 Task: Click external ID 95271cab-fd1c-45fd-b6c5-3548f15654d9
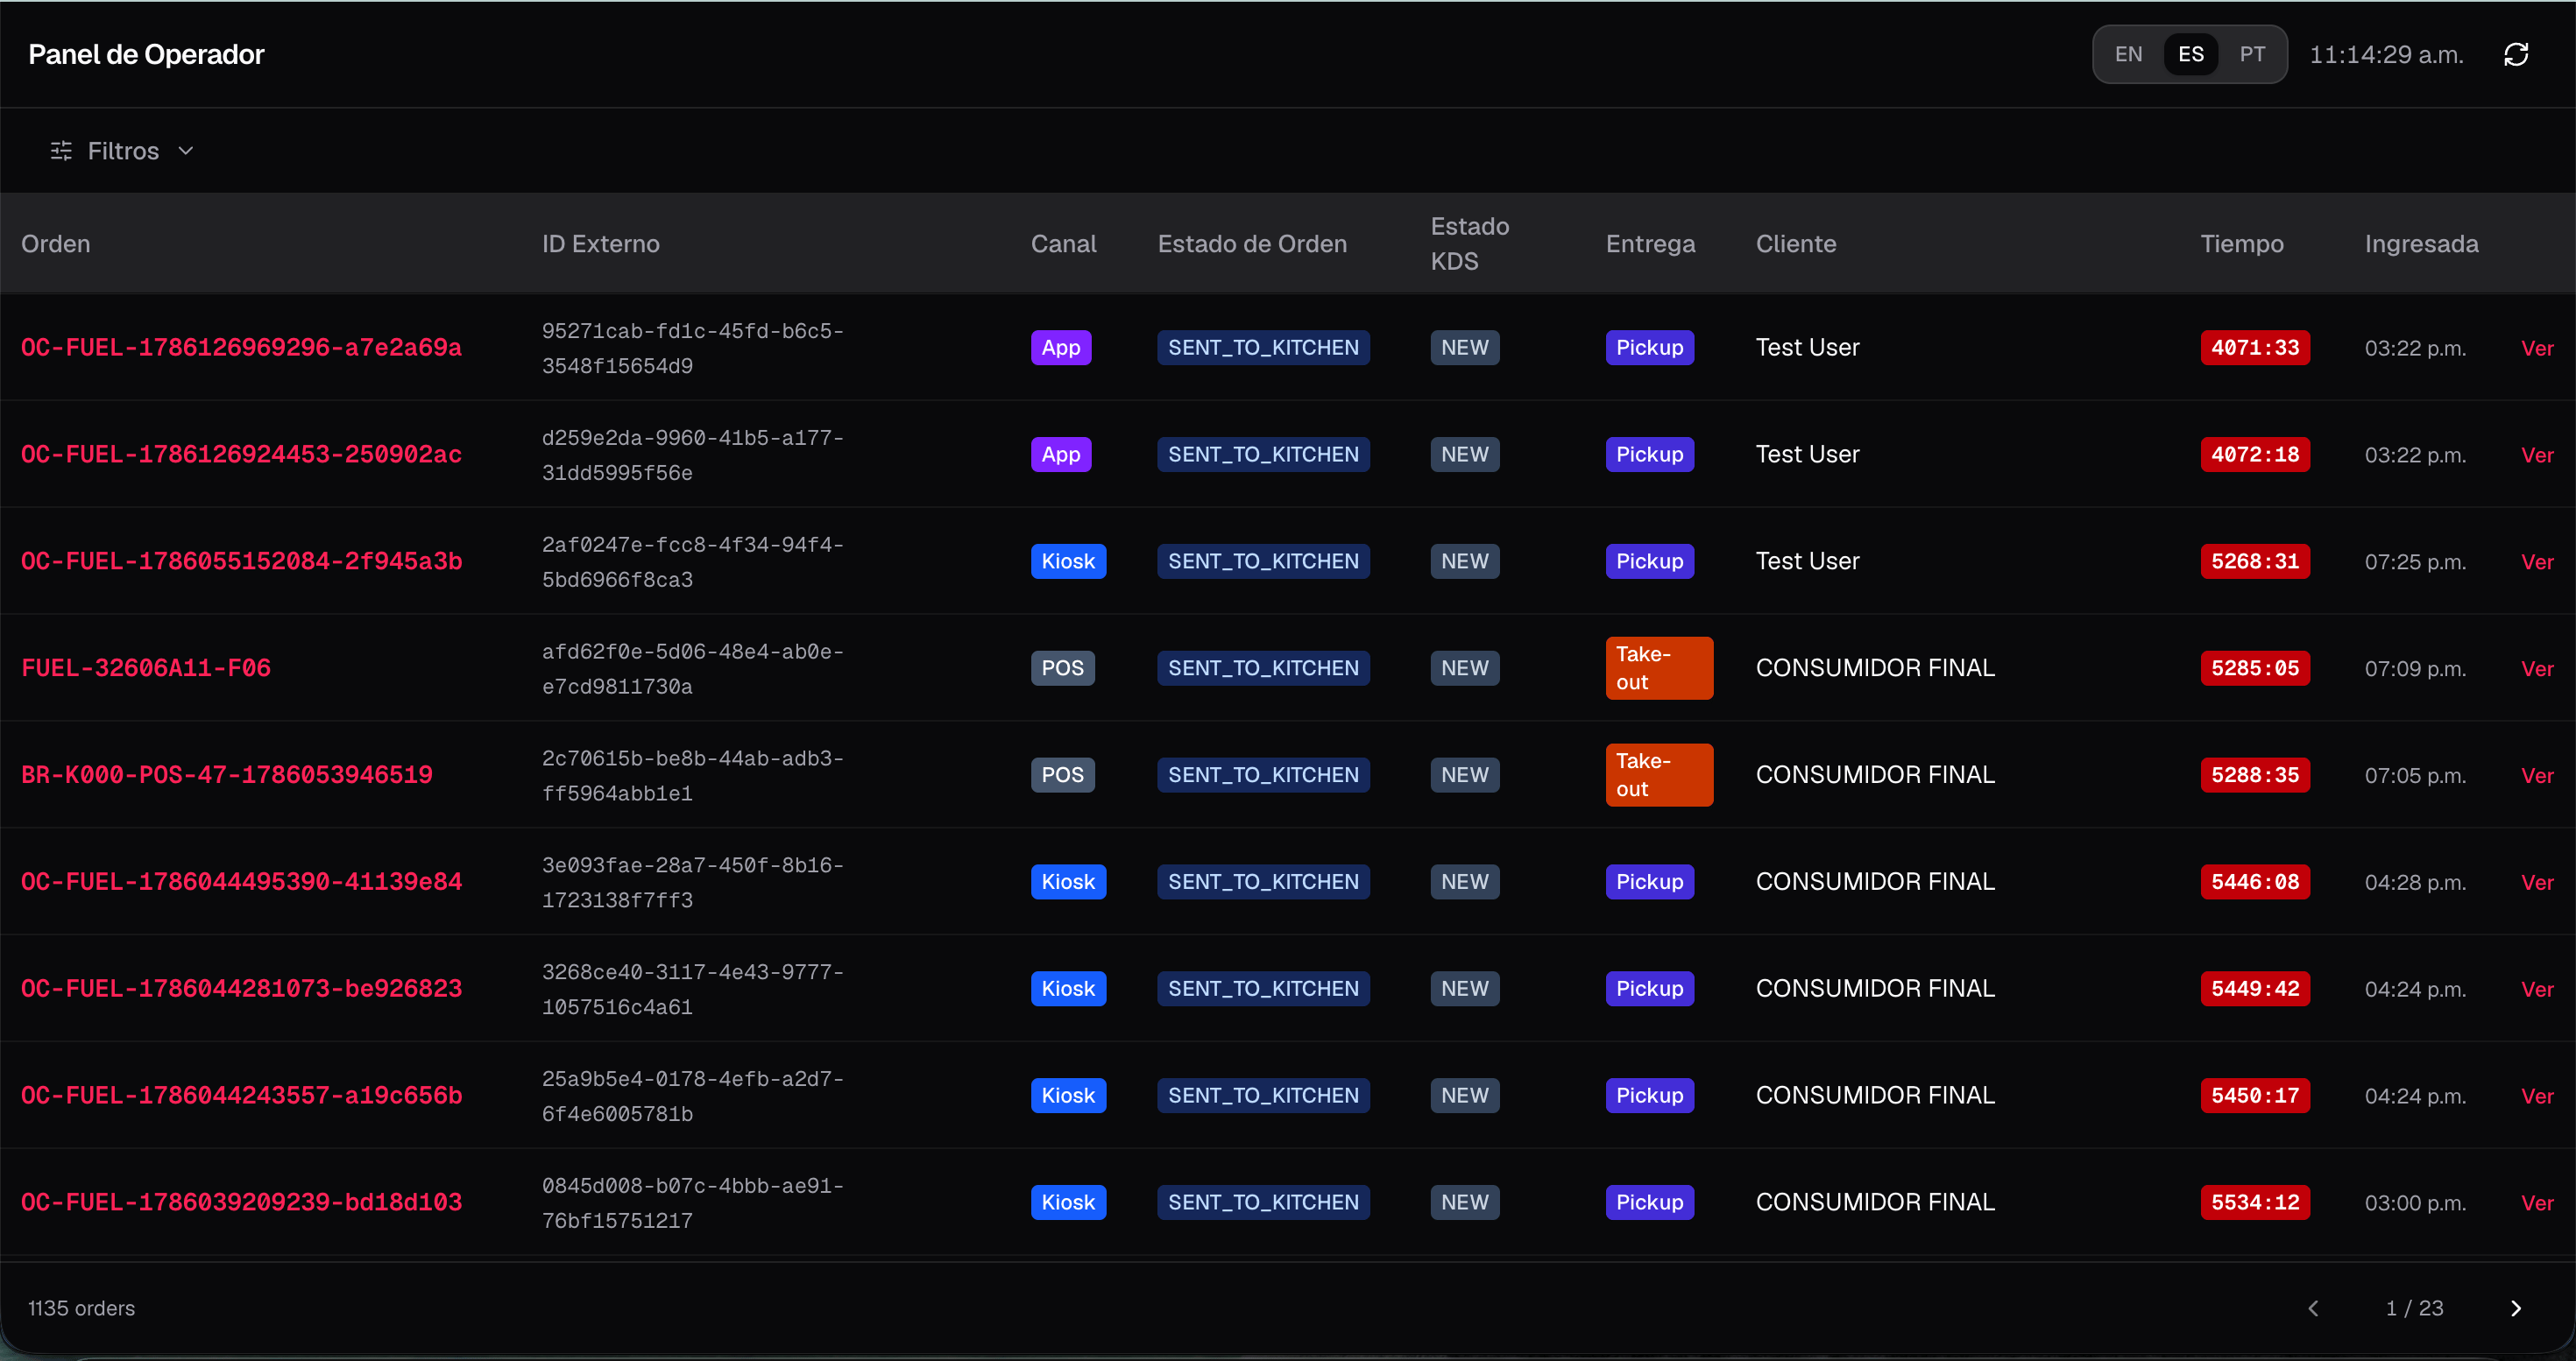(x=693, y=349)
